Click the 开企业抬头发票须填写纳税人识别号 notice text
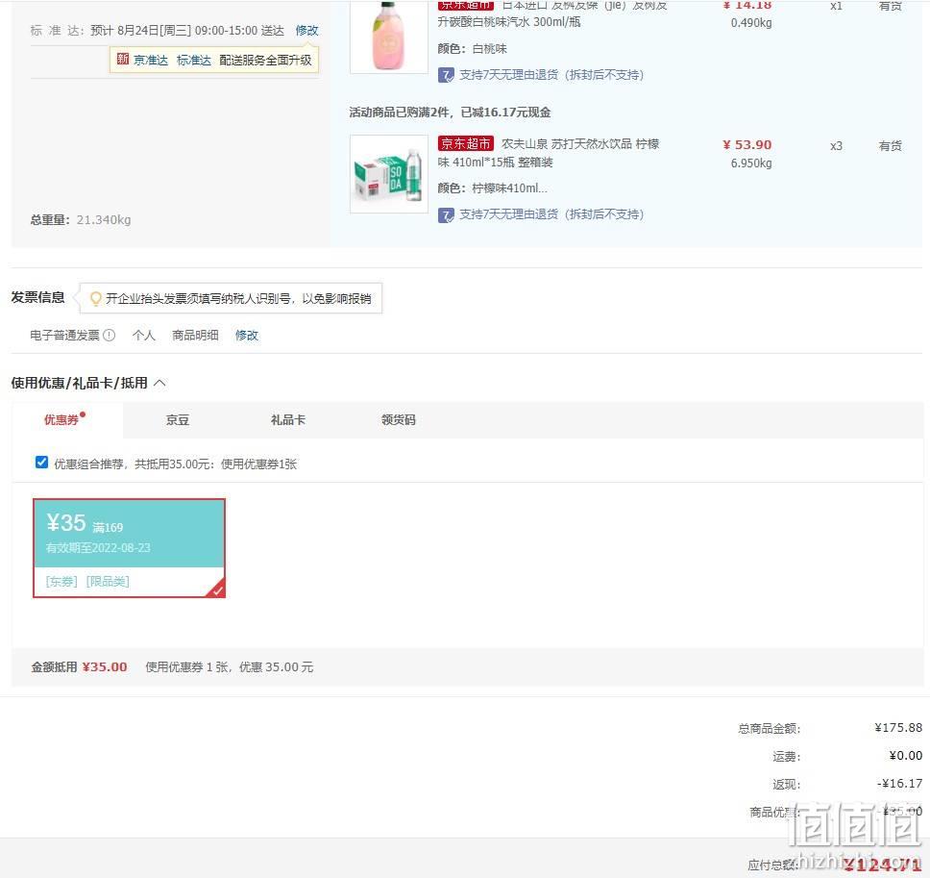The width and height of the screenshot is (930, 878). pyautogui.click(x=238, y=299)
